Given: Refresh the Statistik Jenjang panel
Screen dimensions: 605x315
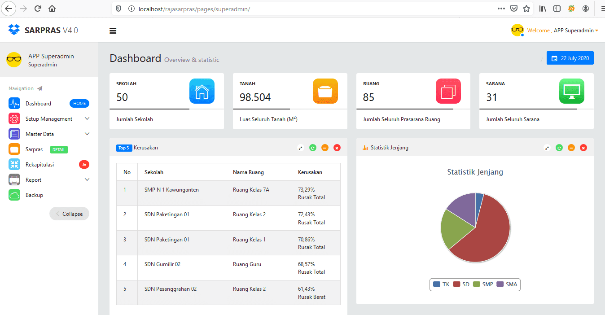Looking at the screenshot, I should tap(559, 148).
